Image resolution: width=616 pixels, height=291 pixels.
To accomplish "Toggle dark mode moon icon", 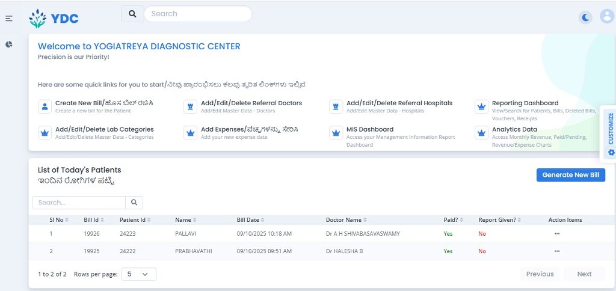I will click(x=585, y=17).
